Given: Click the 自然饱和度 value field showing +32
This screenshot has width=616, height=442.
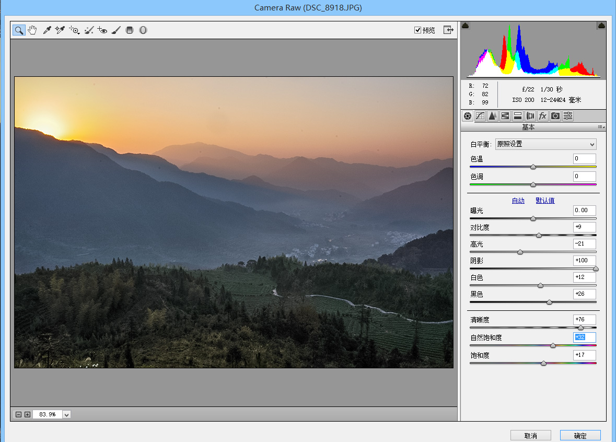Looking at the screenshot, I should tap(585, 337).
